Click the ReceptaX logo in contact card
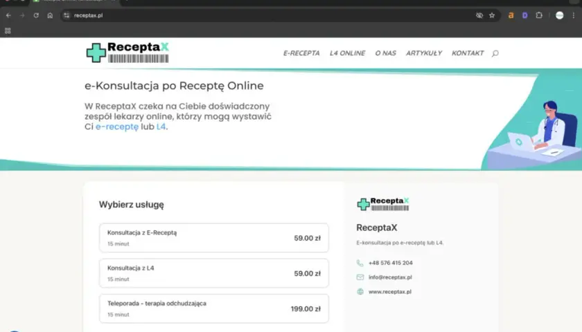The width and height of the screenshot is (582, 332). pos(383,204)
